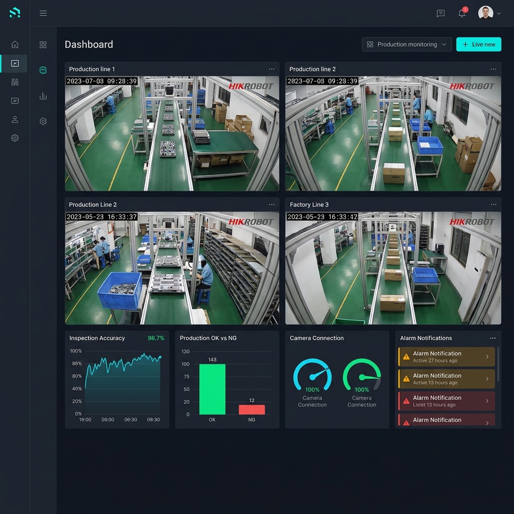The height and width of the screenshot is (514, 514).
Task: Go to Home via sidebar house icon
Action: [15, 44]
